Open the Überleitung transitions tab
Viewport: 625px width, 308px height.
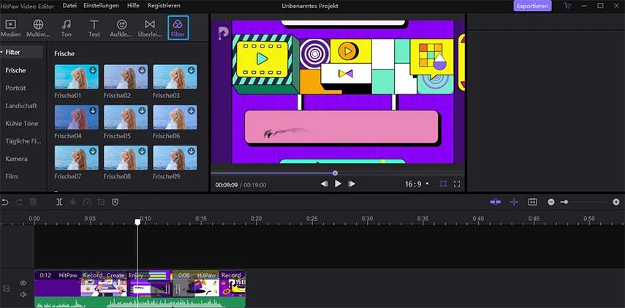coord(149,29)
